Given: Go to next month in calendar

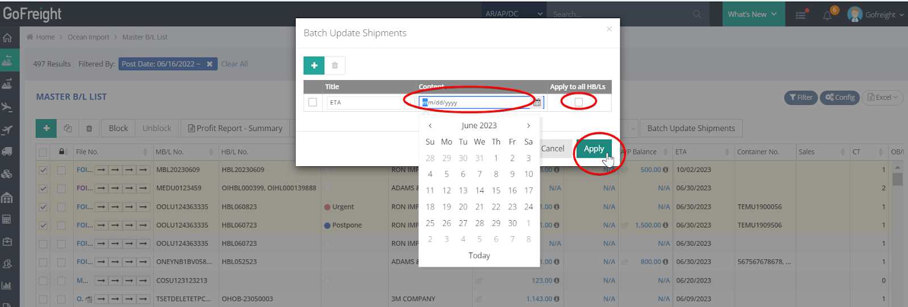Looking at the screenshot, I should pos(528,125).
